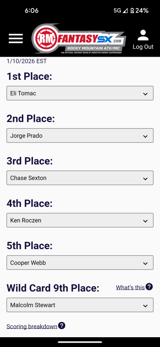
Task: Open the Wild Card Malcolm Stewart dropdown
Action: tap(80, 305)
